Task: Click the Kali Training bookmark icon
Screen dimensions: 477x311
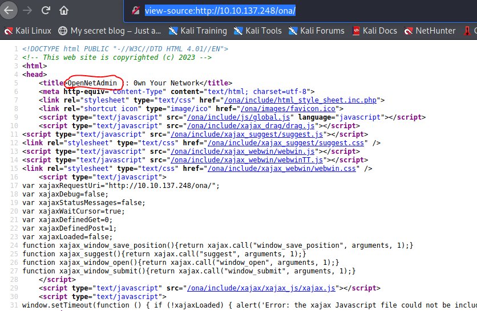Action: [173, 31]
